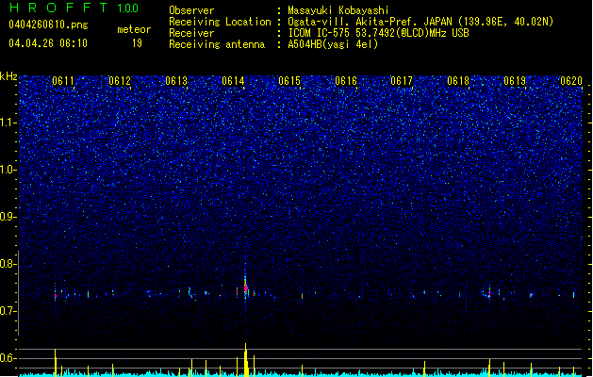
Task: Click the Receiving antenna label
Action: click(x=217, y=44)
